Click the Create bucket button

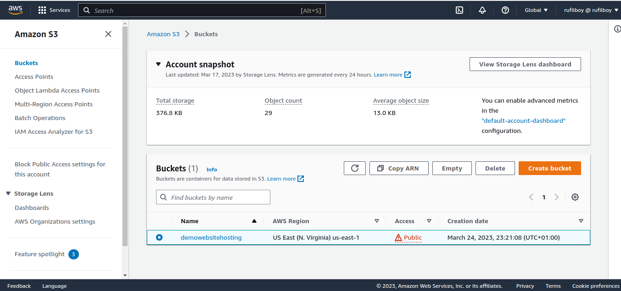tap(550, 168)
